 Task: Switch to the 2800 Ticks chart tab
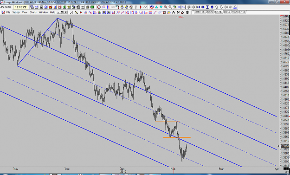200,12
